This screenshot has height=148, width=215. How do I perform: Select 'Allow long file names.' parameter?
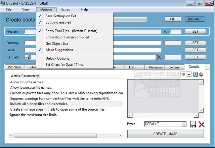(x=66, y=82)
